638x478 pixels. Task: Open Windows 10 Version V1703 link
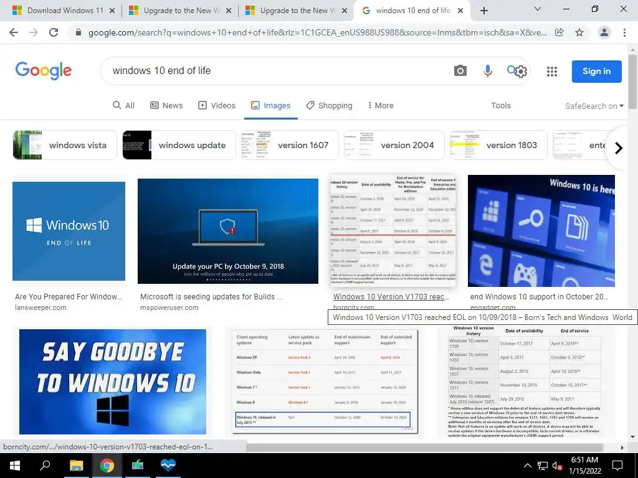391,297
